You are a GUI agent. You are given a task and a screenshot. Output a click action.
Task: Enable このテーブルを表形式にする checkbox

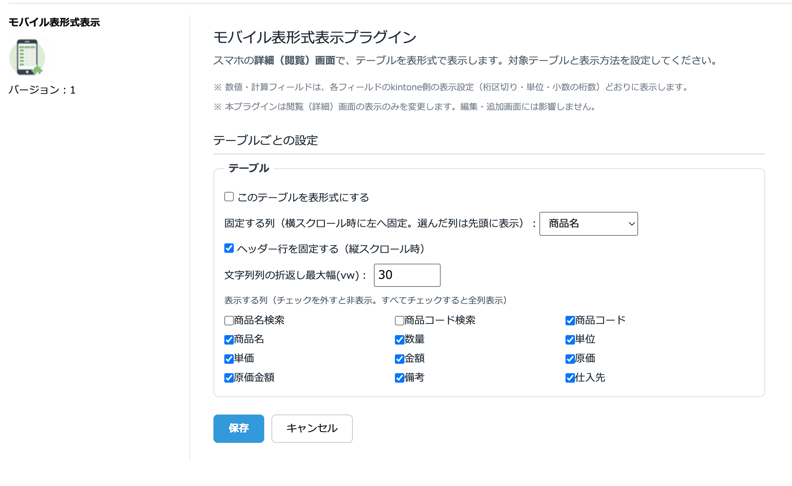229,197
